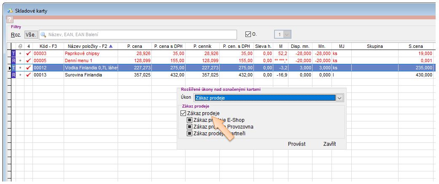
Task: Click the T type marker for Vodka Finlandia
Action: [13, 68]
